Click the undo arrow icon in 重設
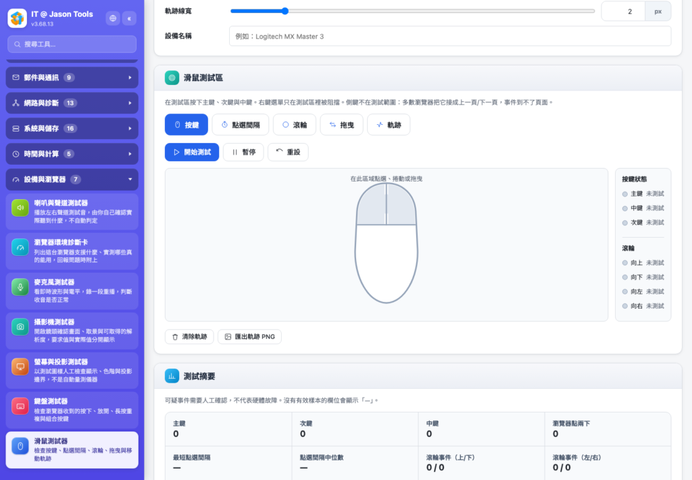The image size is (692, 480). point(279,151)
